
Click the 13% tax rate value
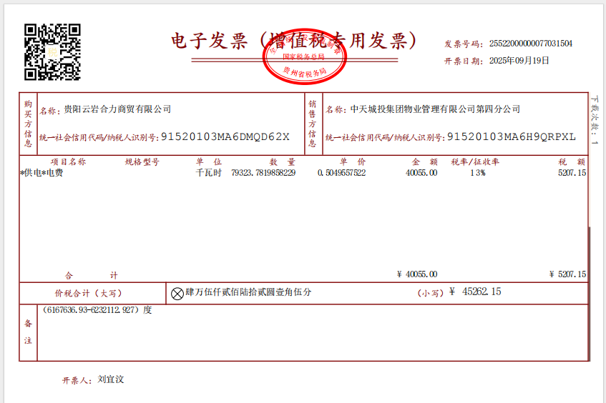click(477, 173)
